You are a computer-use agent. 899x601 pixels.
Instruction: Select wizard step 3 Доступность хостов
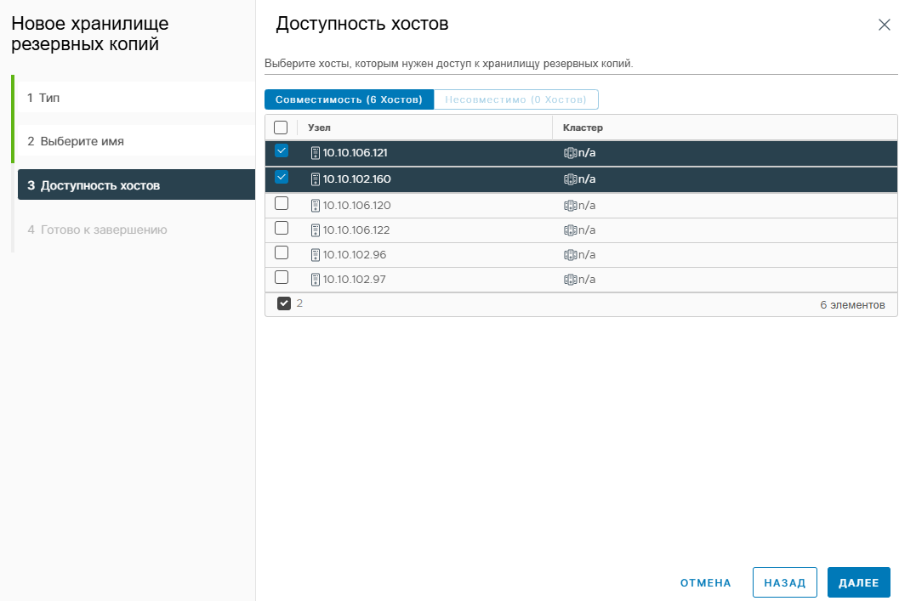(x=136, y=185)
